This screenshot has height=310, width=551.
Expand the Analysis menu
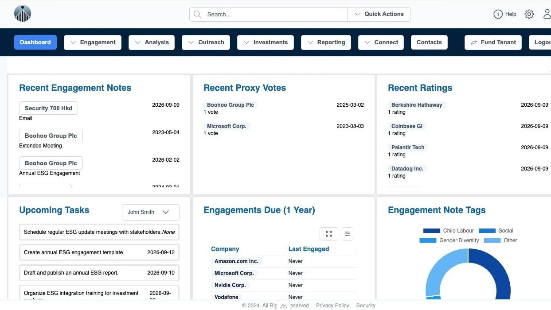[x=152, y=43]
